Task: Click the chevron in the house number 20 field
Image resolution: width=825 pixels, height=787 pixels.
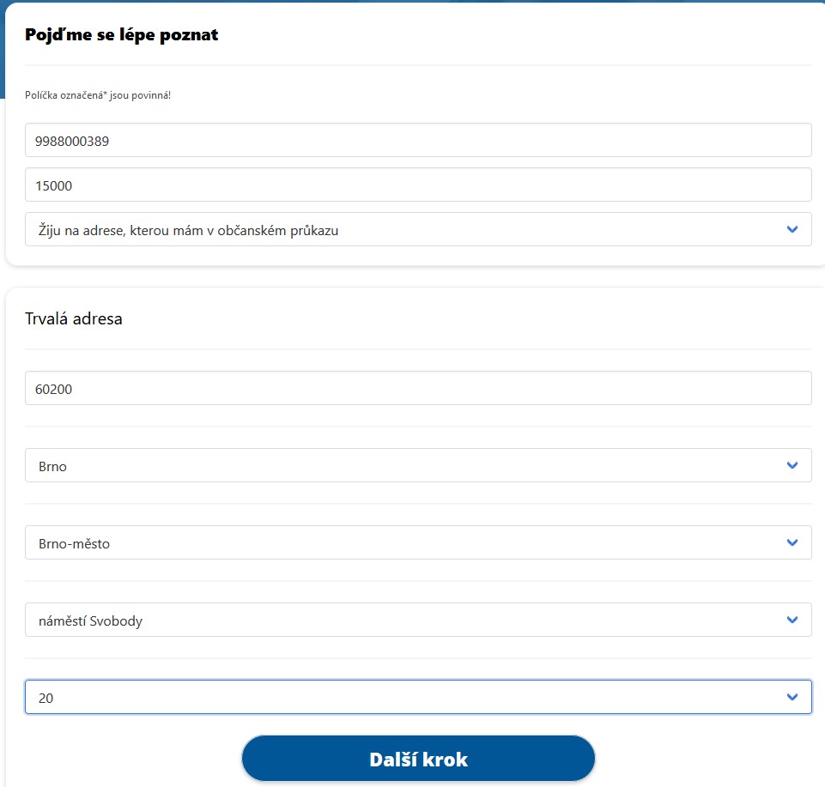Action: pos(792,697)
